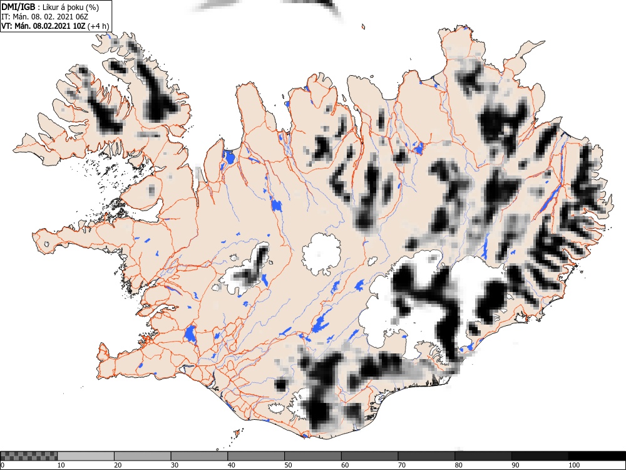The image size is (626, 470).
Task: Click the round white glacier at map center
Action: click(322, 254)
